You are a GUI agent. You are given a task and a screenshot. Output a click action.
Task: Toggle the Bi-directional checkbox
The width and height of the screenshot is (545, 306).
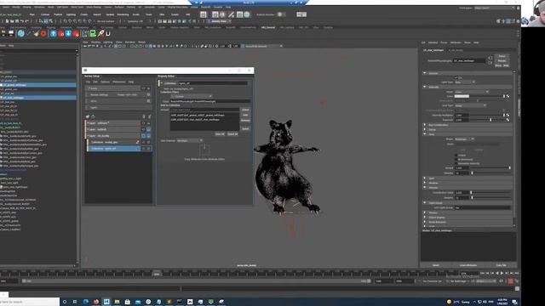[x=456, y=159]
